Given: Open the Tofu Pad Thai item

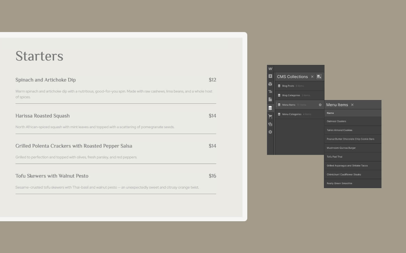Looking at the screenshot, I should [x=334, y=157].
